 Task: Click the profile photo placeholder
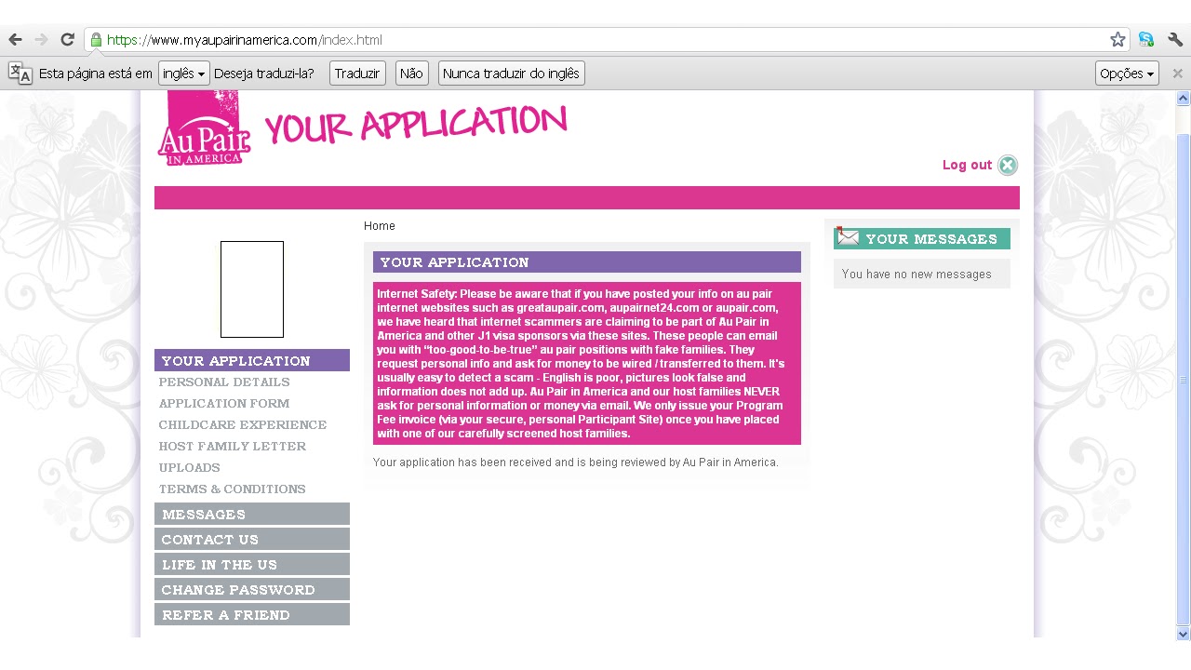point(252,289)
